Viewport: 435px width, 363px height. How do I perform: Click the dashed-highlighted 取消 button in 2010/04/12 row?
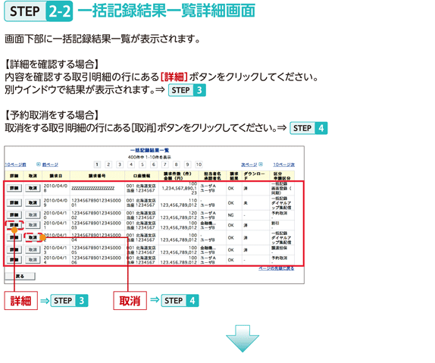point(33,237)
